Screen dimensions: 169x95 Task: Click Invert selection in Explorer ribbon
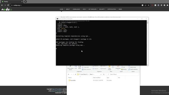point(133,69)
